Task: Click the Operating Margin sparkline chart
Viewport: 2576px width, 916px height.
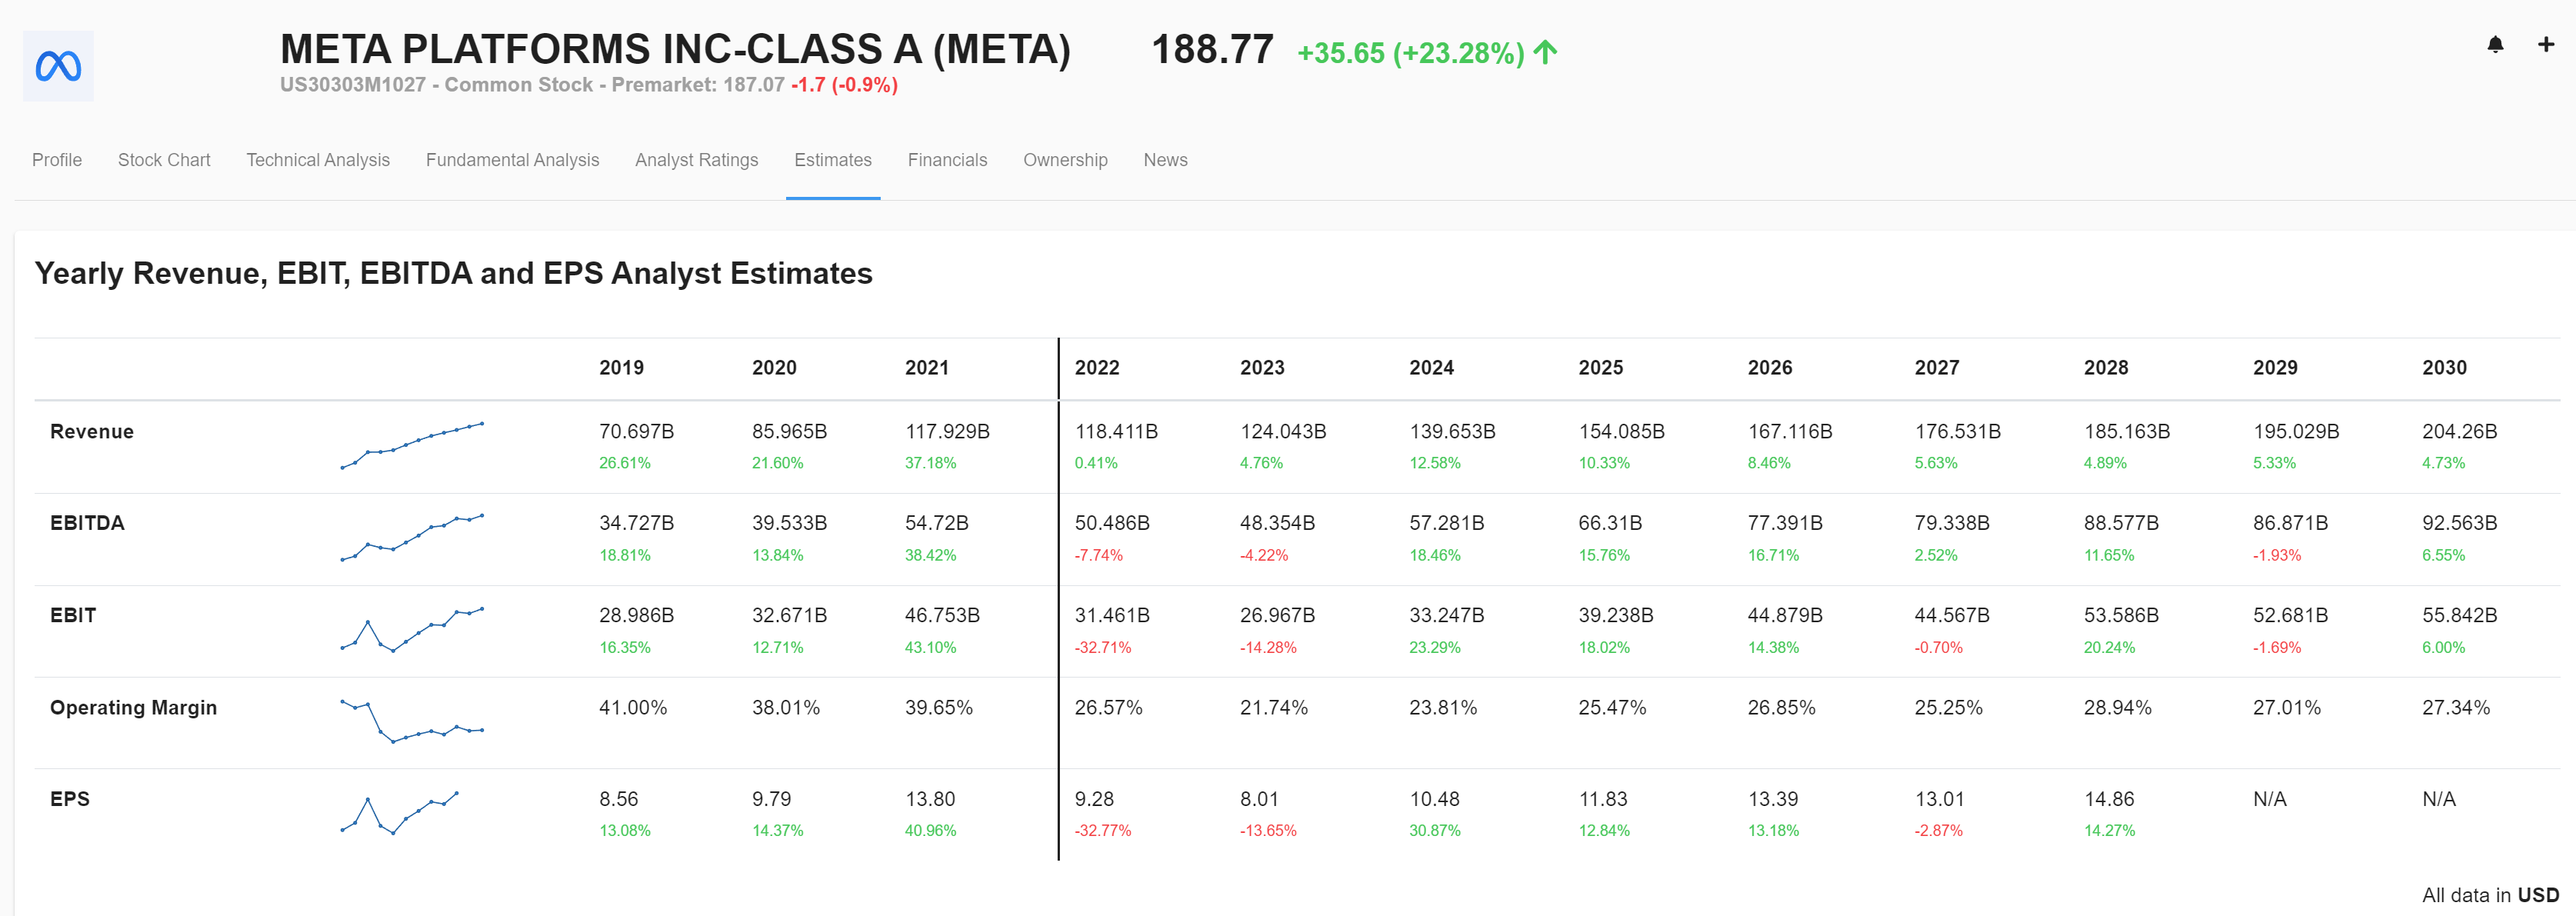Action: coord(412,721)
